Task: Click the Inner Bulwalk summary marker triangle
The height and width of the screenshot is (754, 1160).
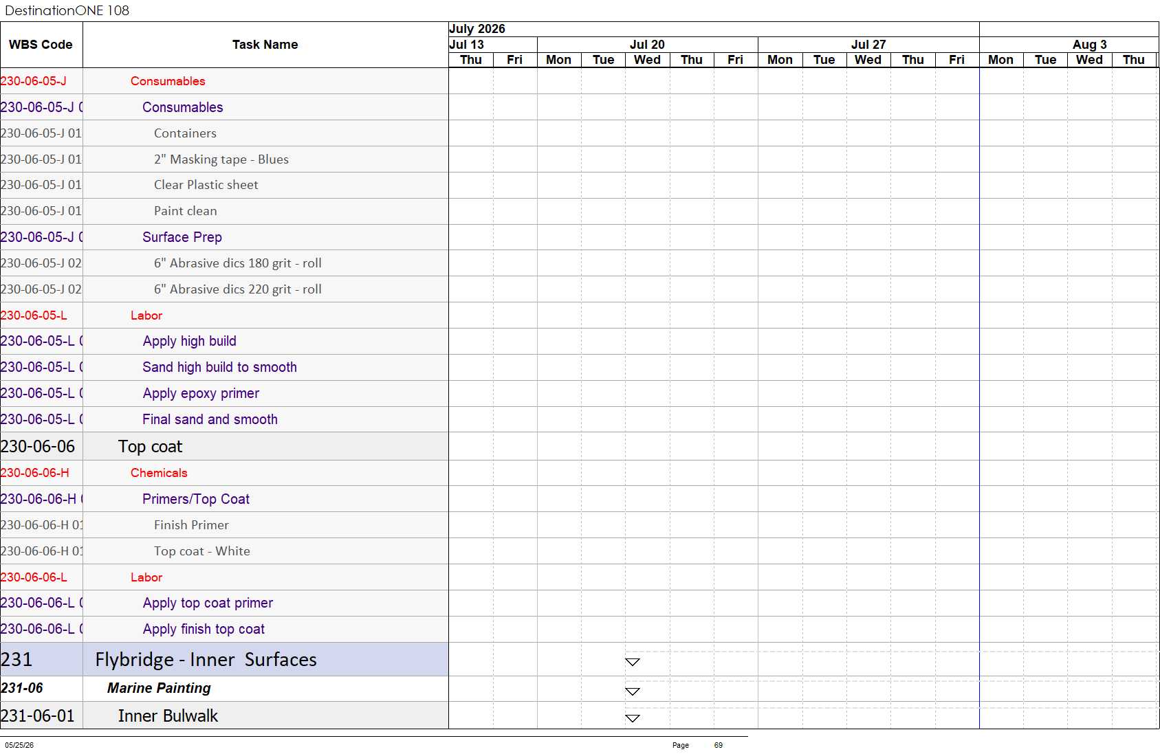Action: coord(633,718)
